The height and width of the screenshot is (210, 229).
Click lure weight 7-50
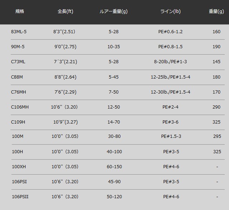[114, 92]
